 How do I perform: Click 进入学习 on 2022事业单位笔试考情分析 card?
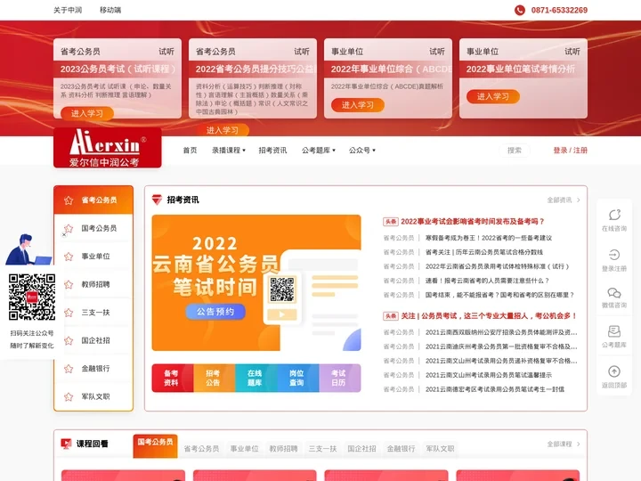pyautogui.click(x=493, y=96)
